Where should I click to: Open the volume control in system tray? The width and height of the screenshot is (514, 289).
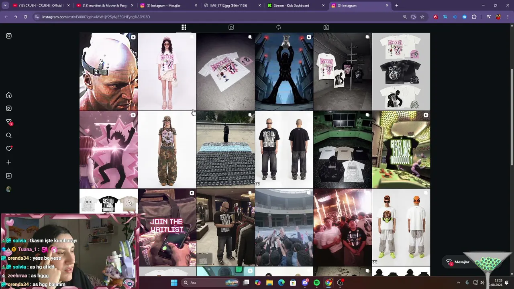(x=482, y=283)
